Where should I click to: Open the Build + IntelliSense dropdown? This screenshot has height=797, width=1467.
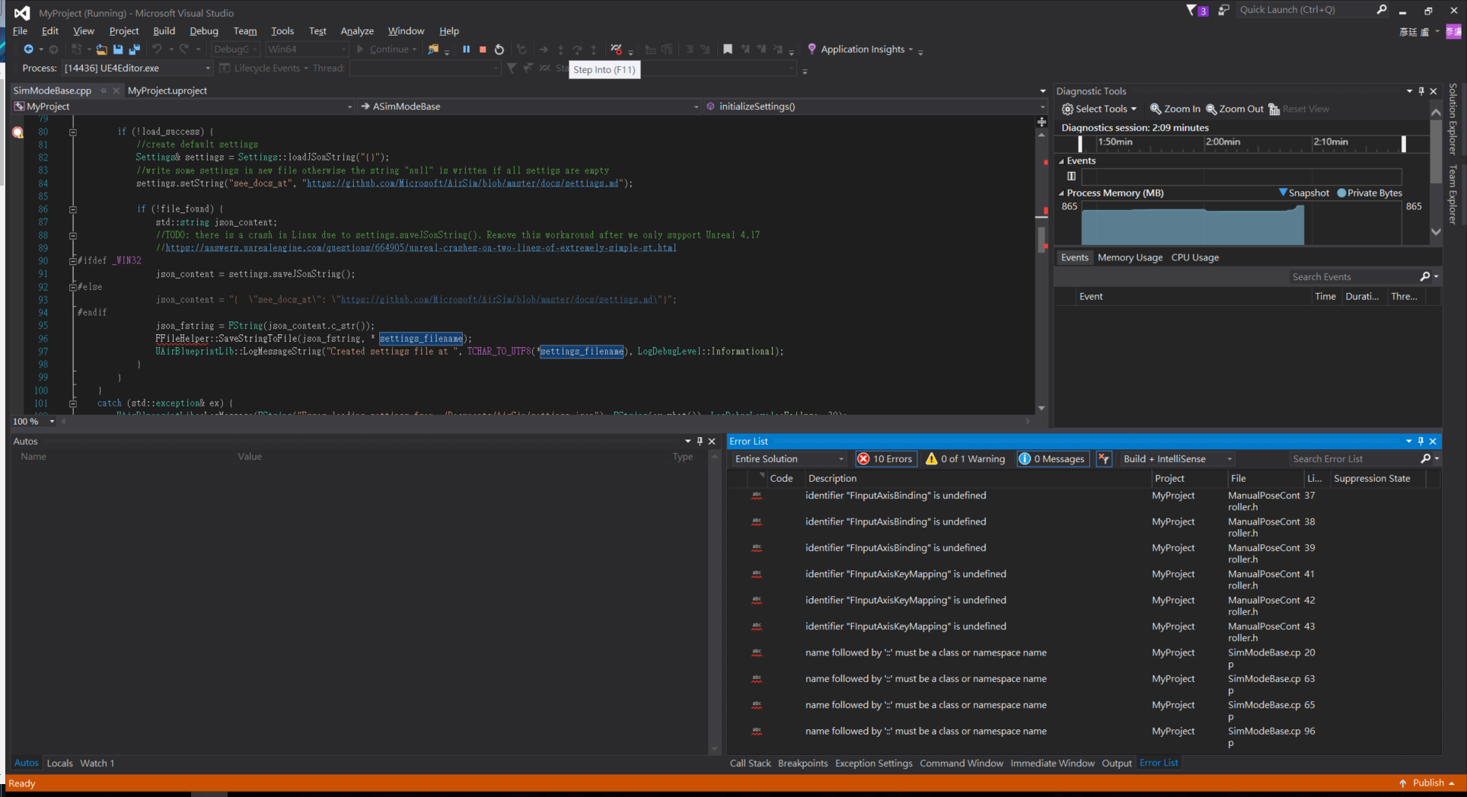coord(1229,458)
